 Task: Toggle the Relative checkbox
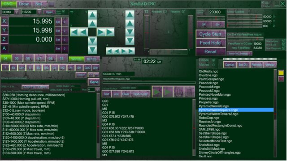[x=183, y=12]
